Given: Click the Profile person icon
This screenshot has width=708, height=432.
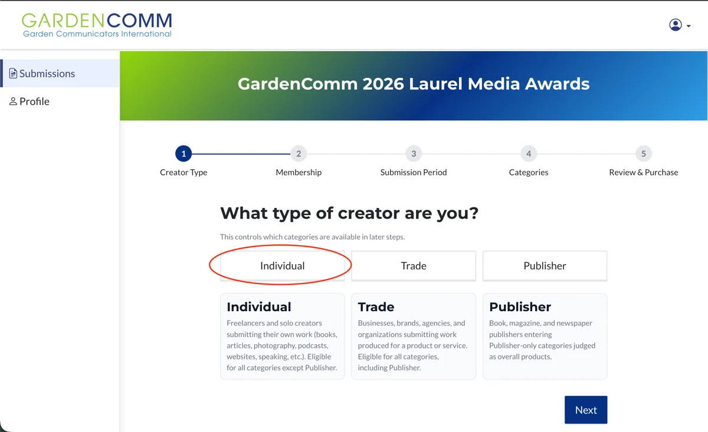Looking at the screenshot, I should (x=13, y=101).
